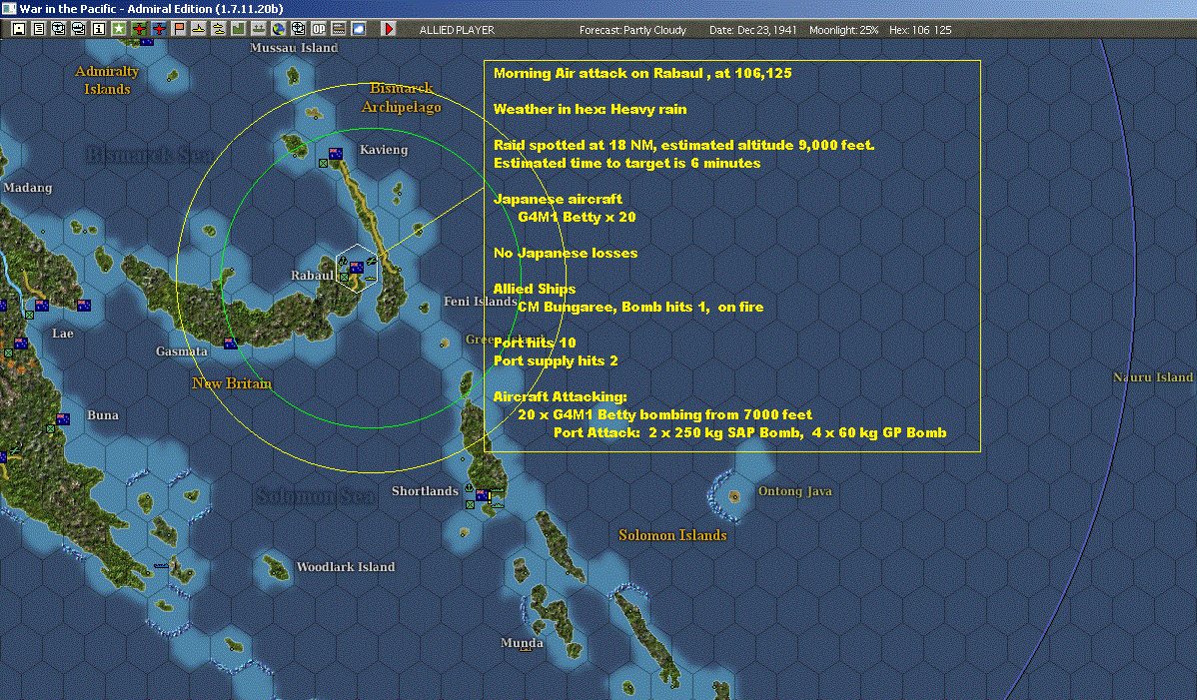Click the Mussau Island map label
This screenshot has width=1197, height=700.
point(294,47)
